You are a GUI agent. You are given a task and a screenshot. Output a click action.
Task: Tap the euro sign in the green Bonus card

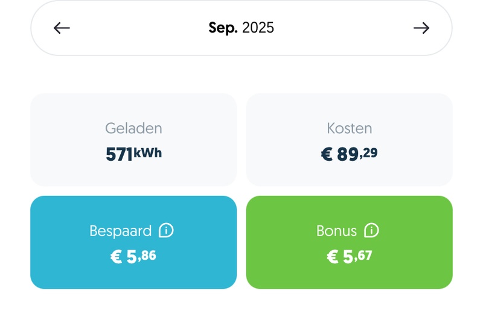pos(332,257)
